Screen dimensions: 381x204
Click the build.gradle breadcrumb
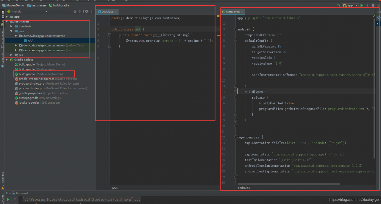pos(59,5)
